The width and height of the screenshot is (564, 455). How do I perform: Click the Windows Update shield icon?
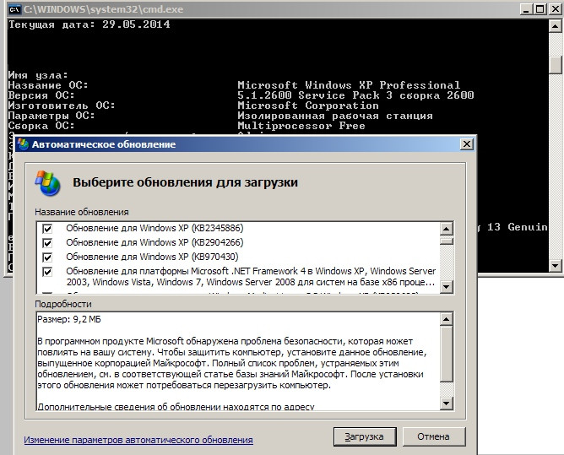click(x=47, y=181)
